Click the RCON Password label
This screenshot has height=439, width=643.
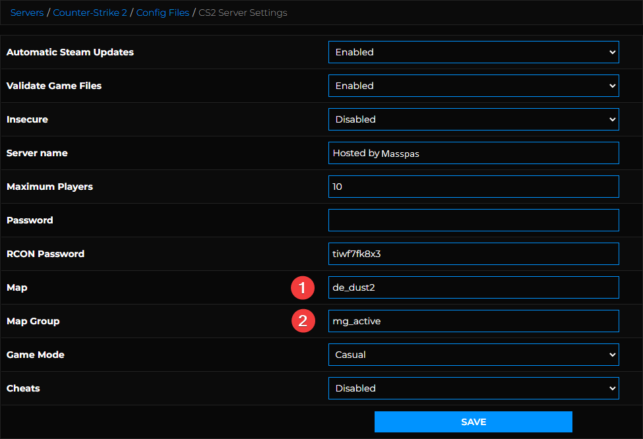(x=46, y=254)
